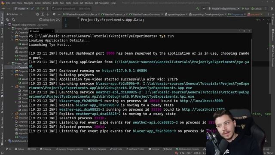
Task: Open the Solution panel options gear
Action: coord(54,14)
